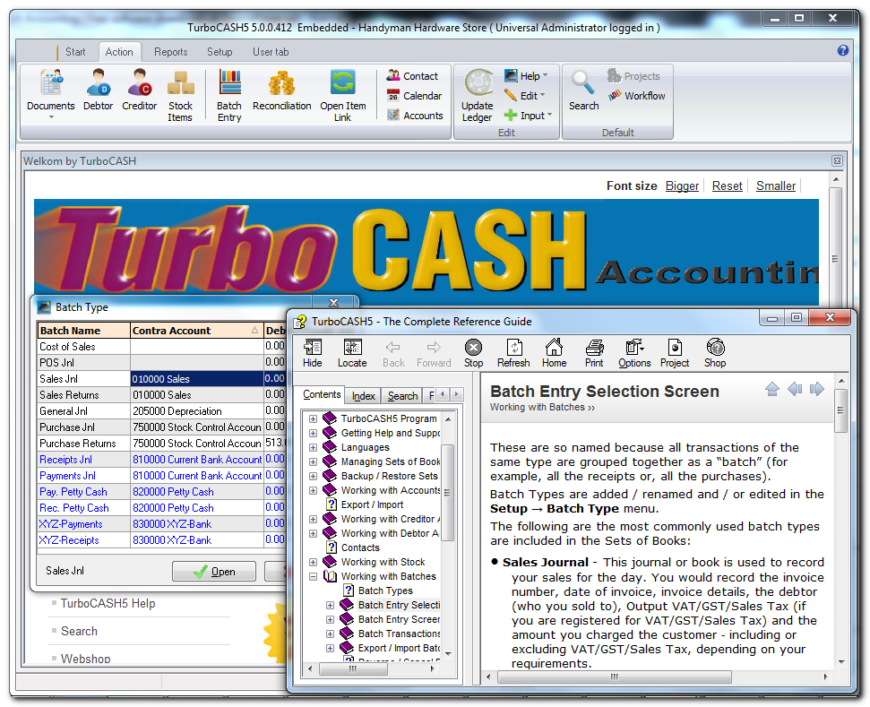
Task: Launch Batch Entry from the ribbon
Action: click(229, 96)
